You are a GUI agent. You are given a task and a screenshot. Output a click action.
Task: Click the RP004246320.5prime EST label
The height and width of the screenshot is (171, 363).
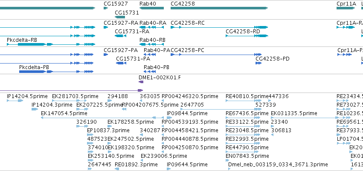tap(190, 96)
